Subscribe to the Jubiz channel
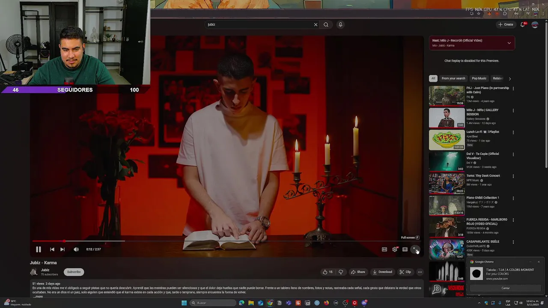Viewport: 548px width, 308px height. click(74, 272)
